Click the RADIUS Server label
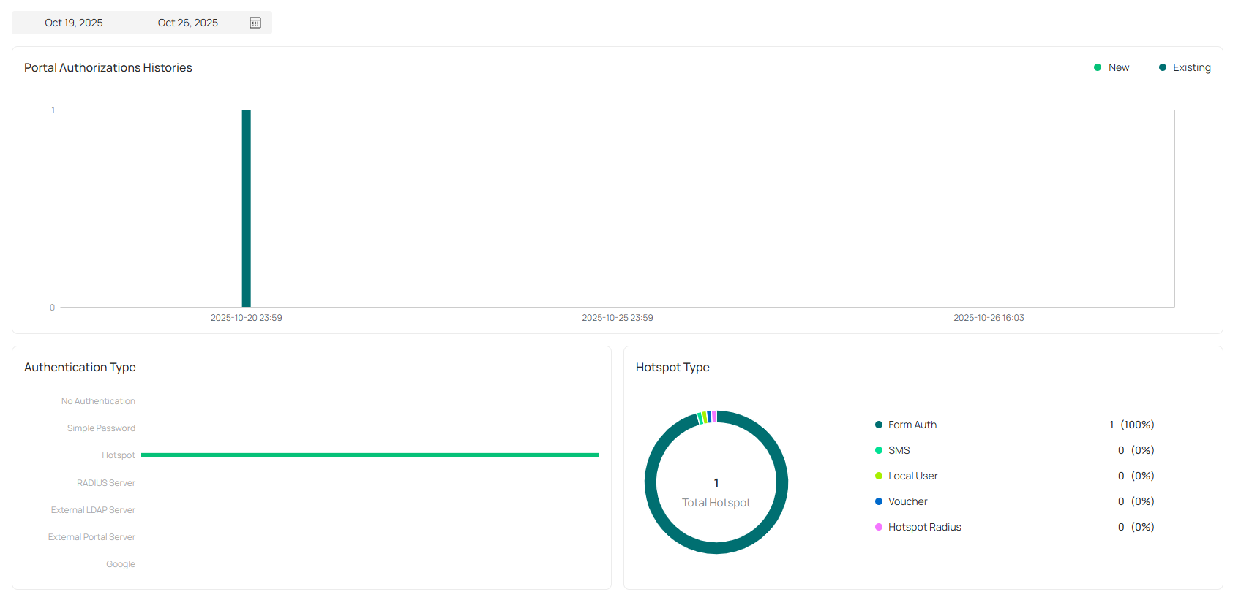 coord(106,483)
